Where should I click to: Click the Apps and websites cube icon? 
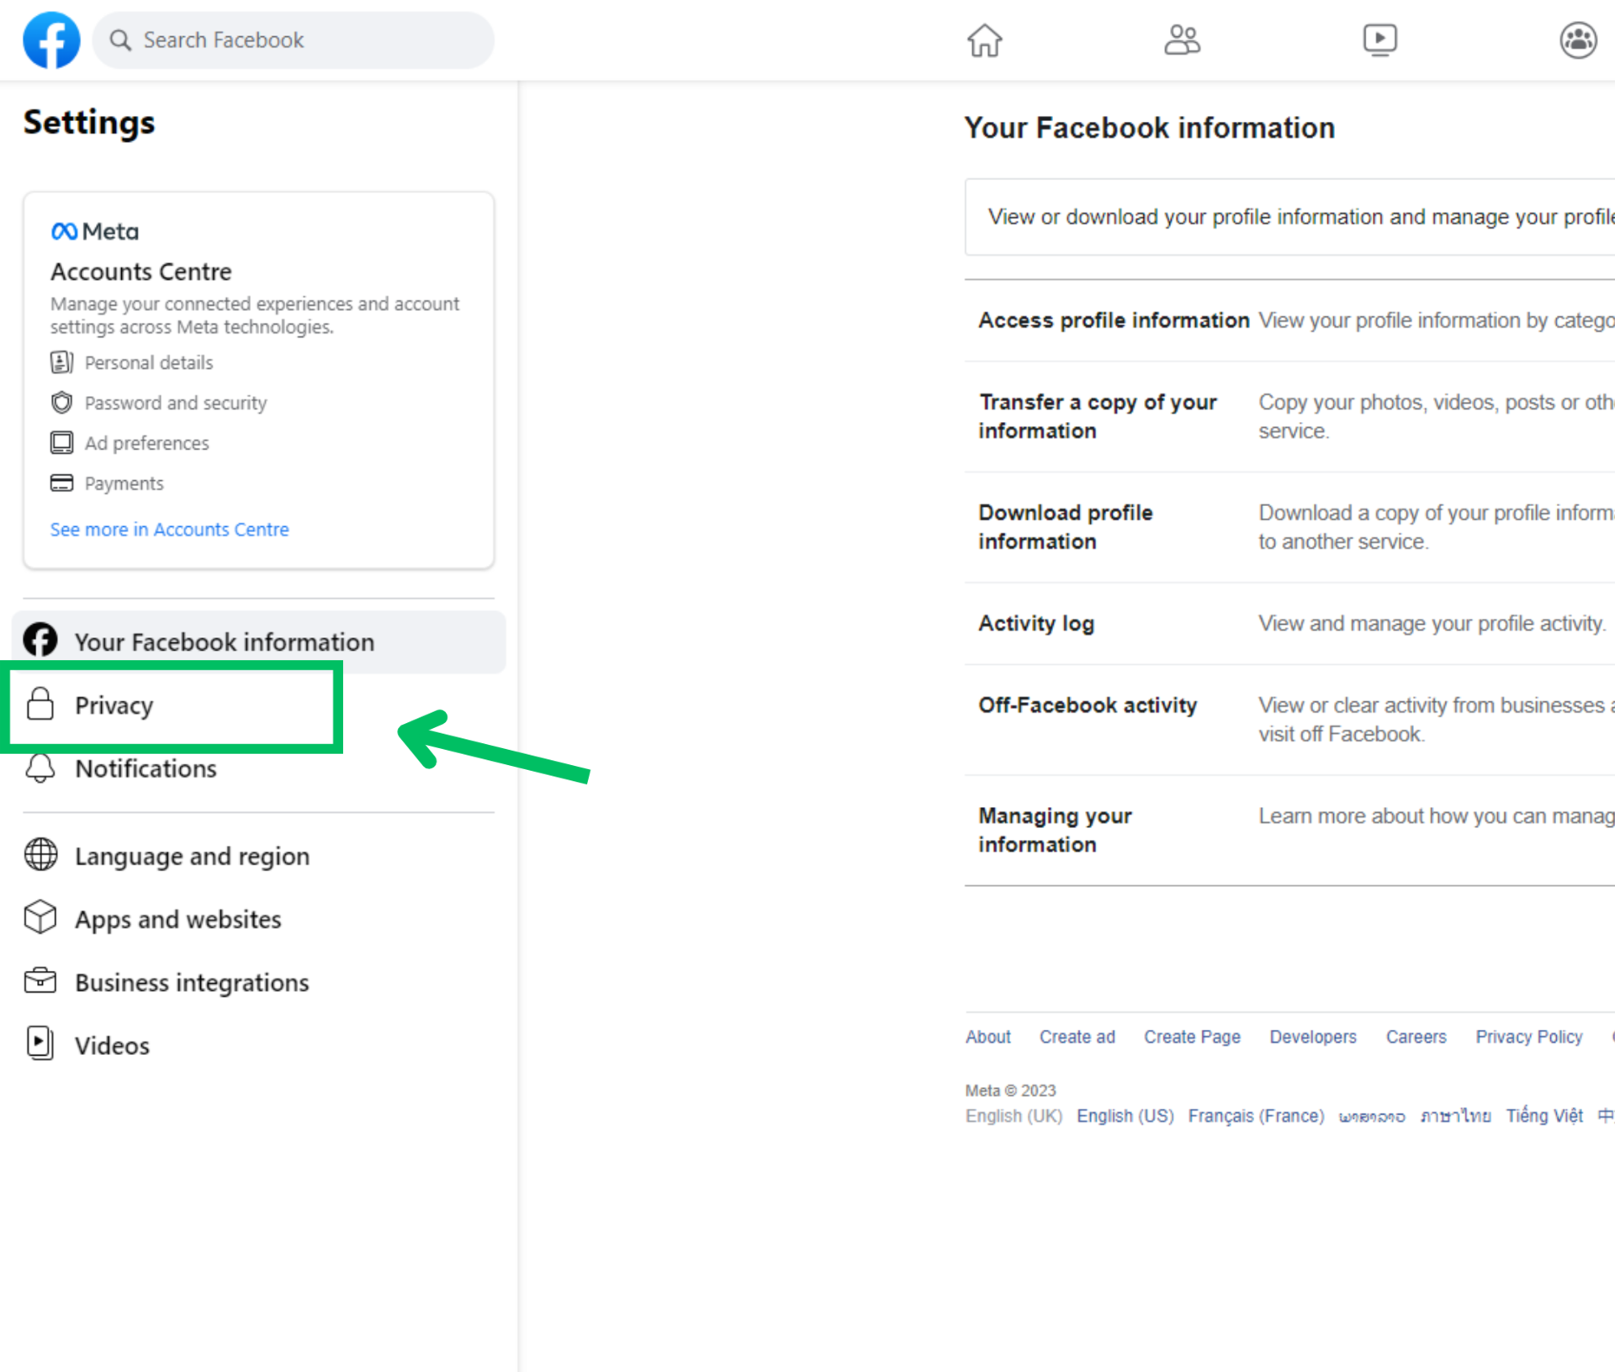coord(40,918)
